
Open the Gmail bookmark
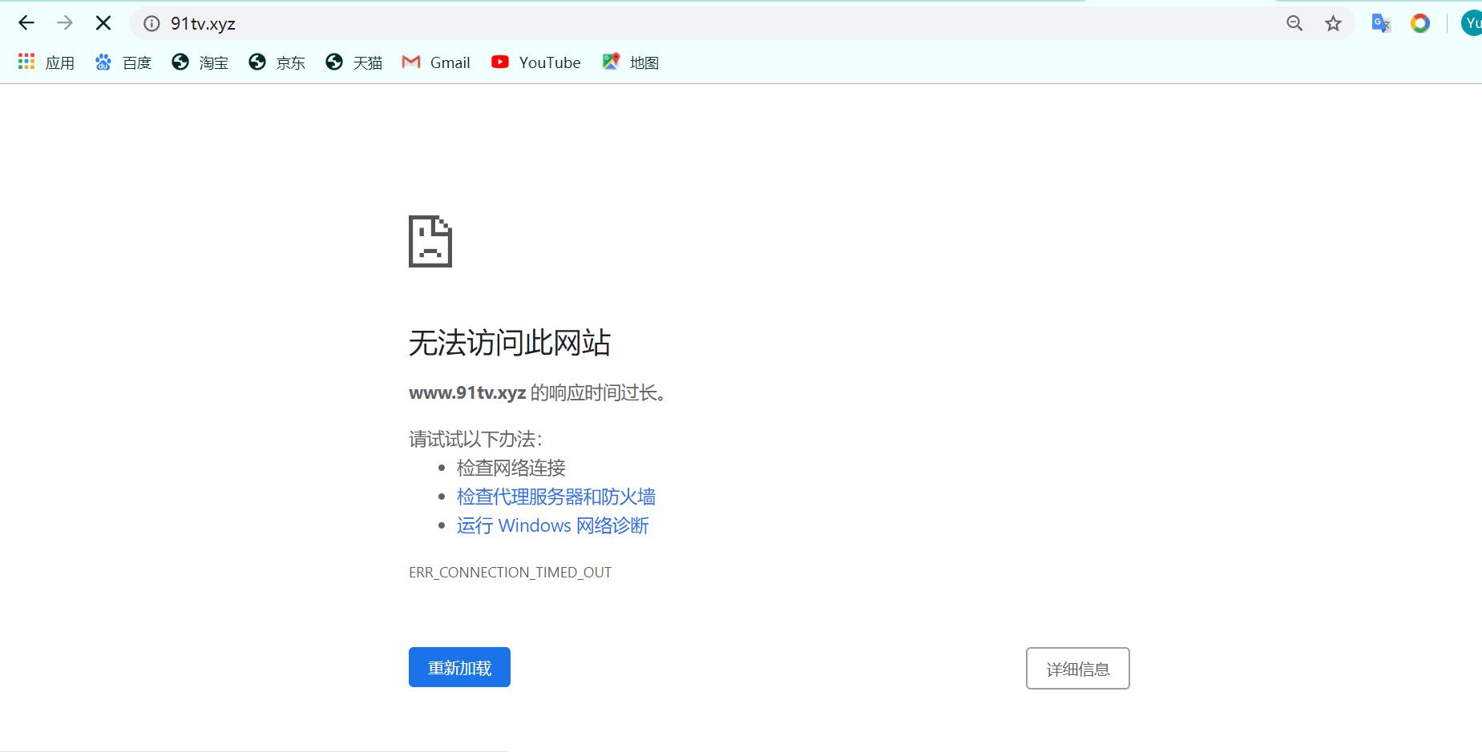pos(436,62)
